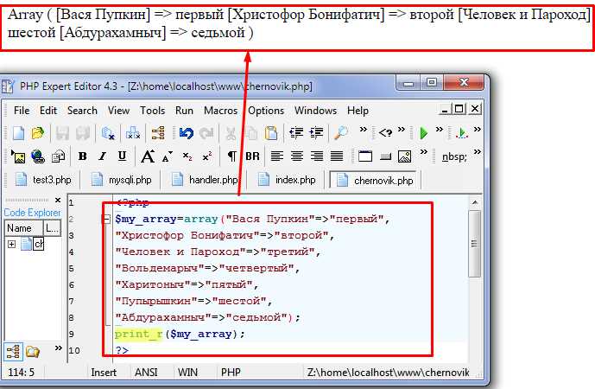Insert line break with the BR icon
This screenshot has height=389, width=595.
pyautogui.click(x=252, y=156)
